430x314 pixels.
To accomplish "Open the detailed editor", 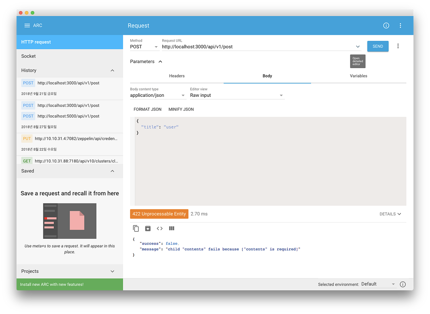I will (357, 61).
